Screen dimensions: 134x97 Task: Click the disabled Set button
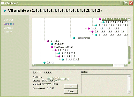[x=71, y=86]
